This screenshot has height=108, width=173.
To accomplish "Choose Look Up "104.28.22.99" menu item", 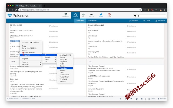I will pos(31,42).
